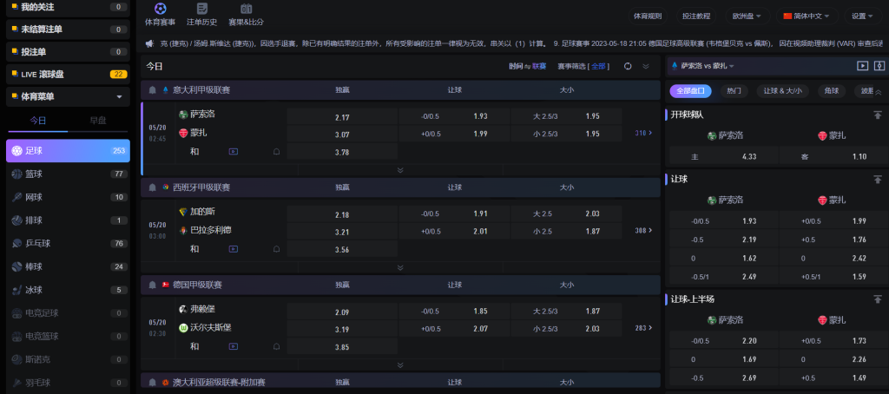Click the 体育规则 button
889x394 pixels.
[648, 16]
